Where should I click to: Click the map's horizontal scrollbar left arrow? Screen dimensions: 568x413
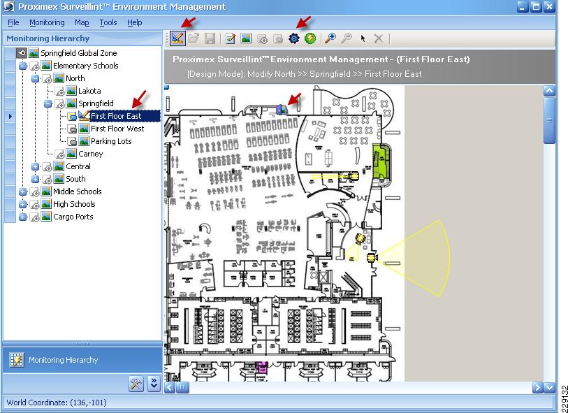tap(170, 388)
